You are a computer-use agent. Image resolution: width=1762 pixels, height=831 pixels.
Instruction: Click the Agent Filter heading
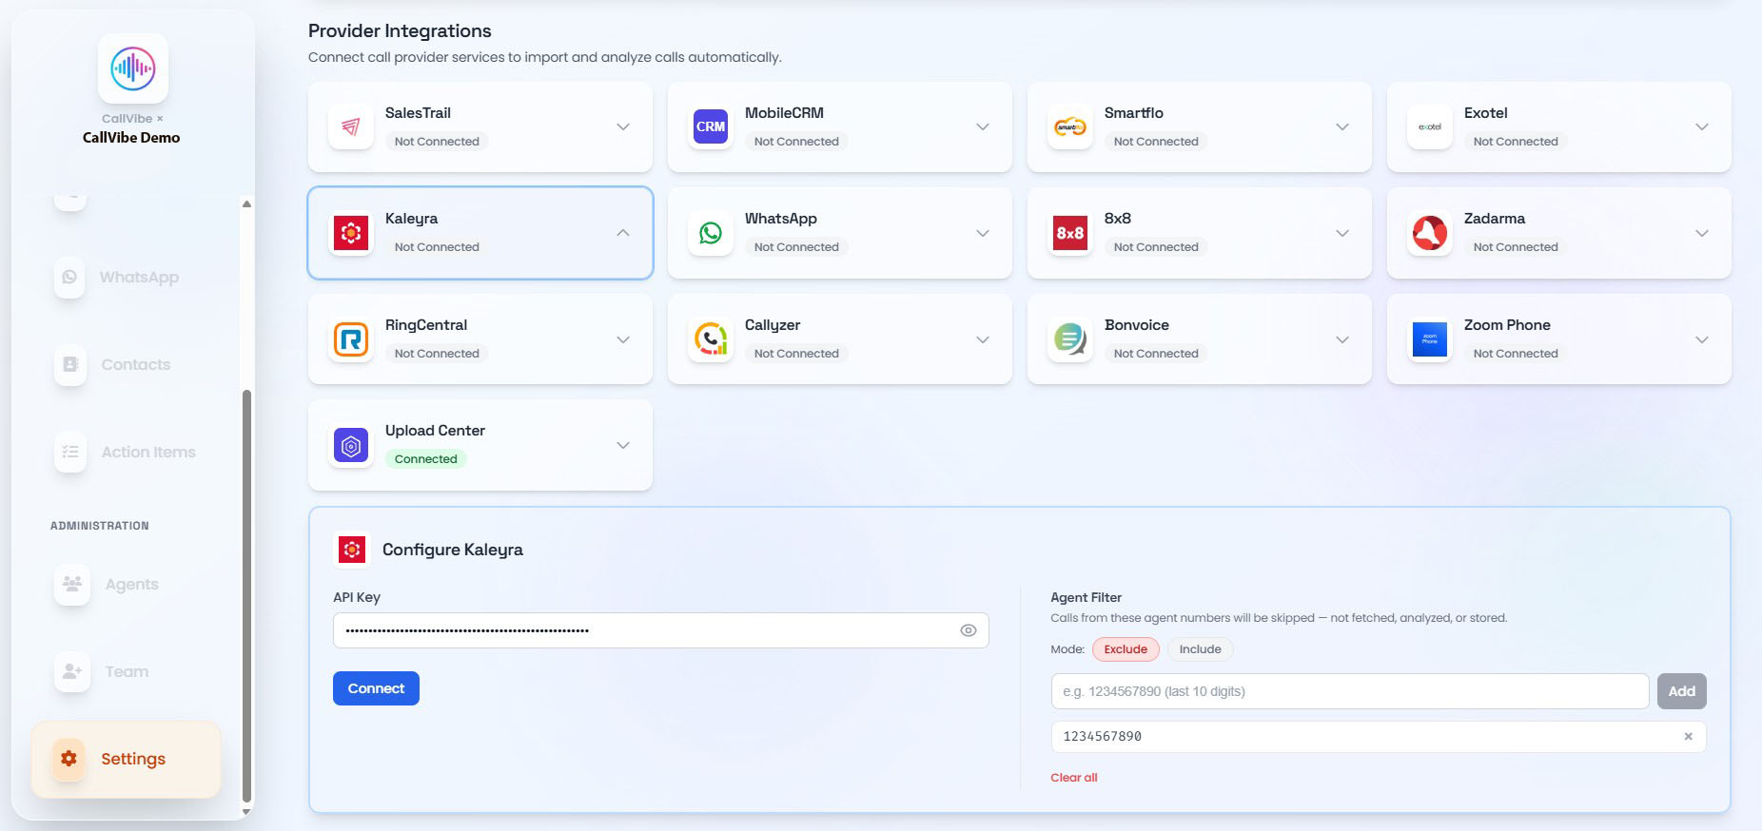tap(1086, 597)
